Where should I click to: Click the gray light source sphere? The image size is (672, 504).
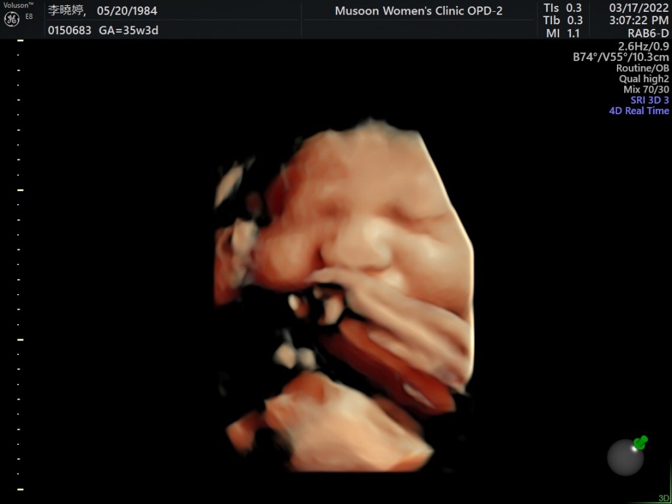click(625, 457)
